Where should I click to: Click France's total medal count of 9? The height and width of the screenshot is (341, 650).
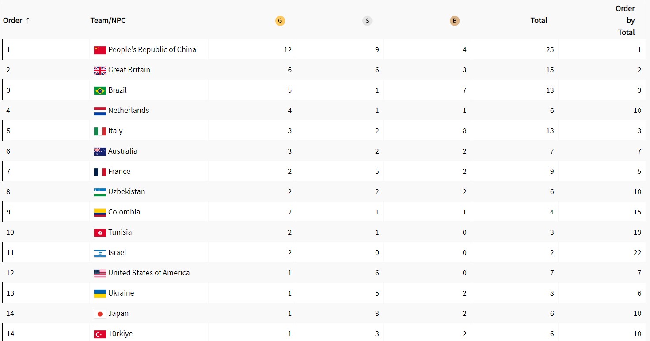click(x=551, y=171)
